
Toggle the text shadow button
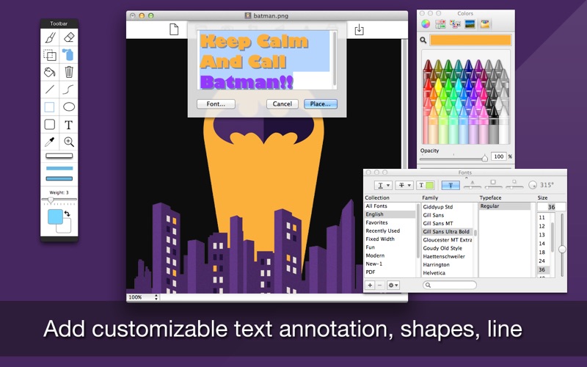[x=451, y=185]
